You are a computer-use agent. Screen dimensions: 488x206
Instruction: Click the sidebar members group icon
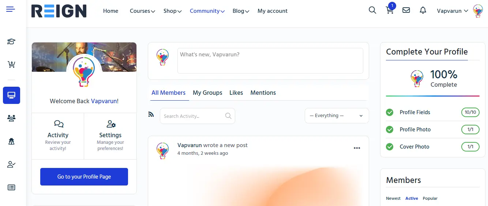(x=11, y=118)
